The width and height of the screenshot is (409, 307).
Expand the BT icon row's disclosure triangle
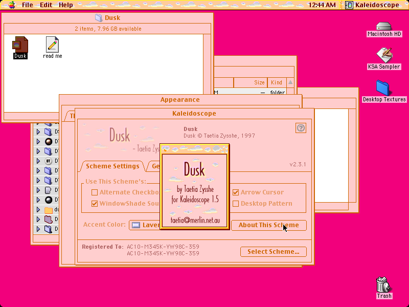click(38, 161)
